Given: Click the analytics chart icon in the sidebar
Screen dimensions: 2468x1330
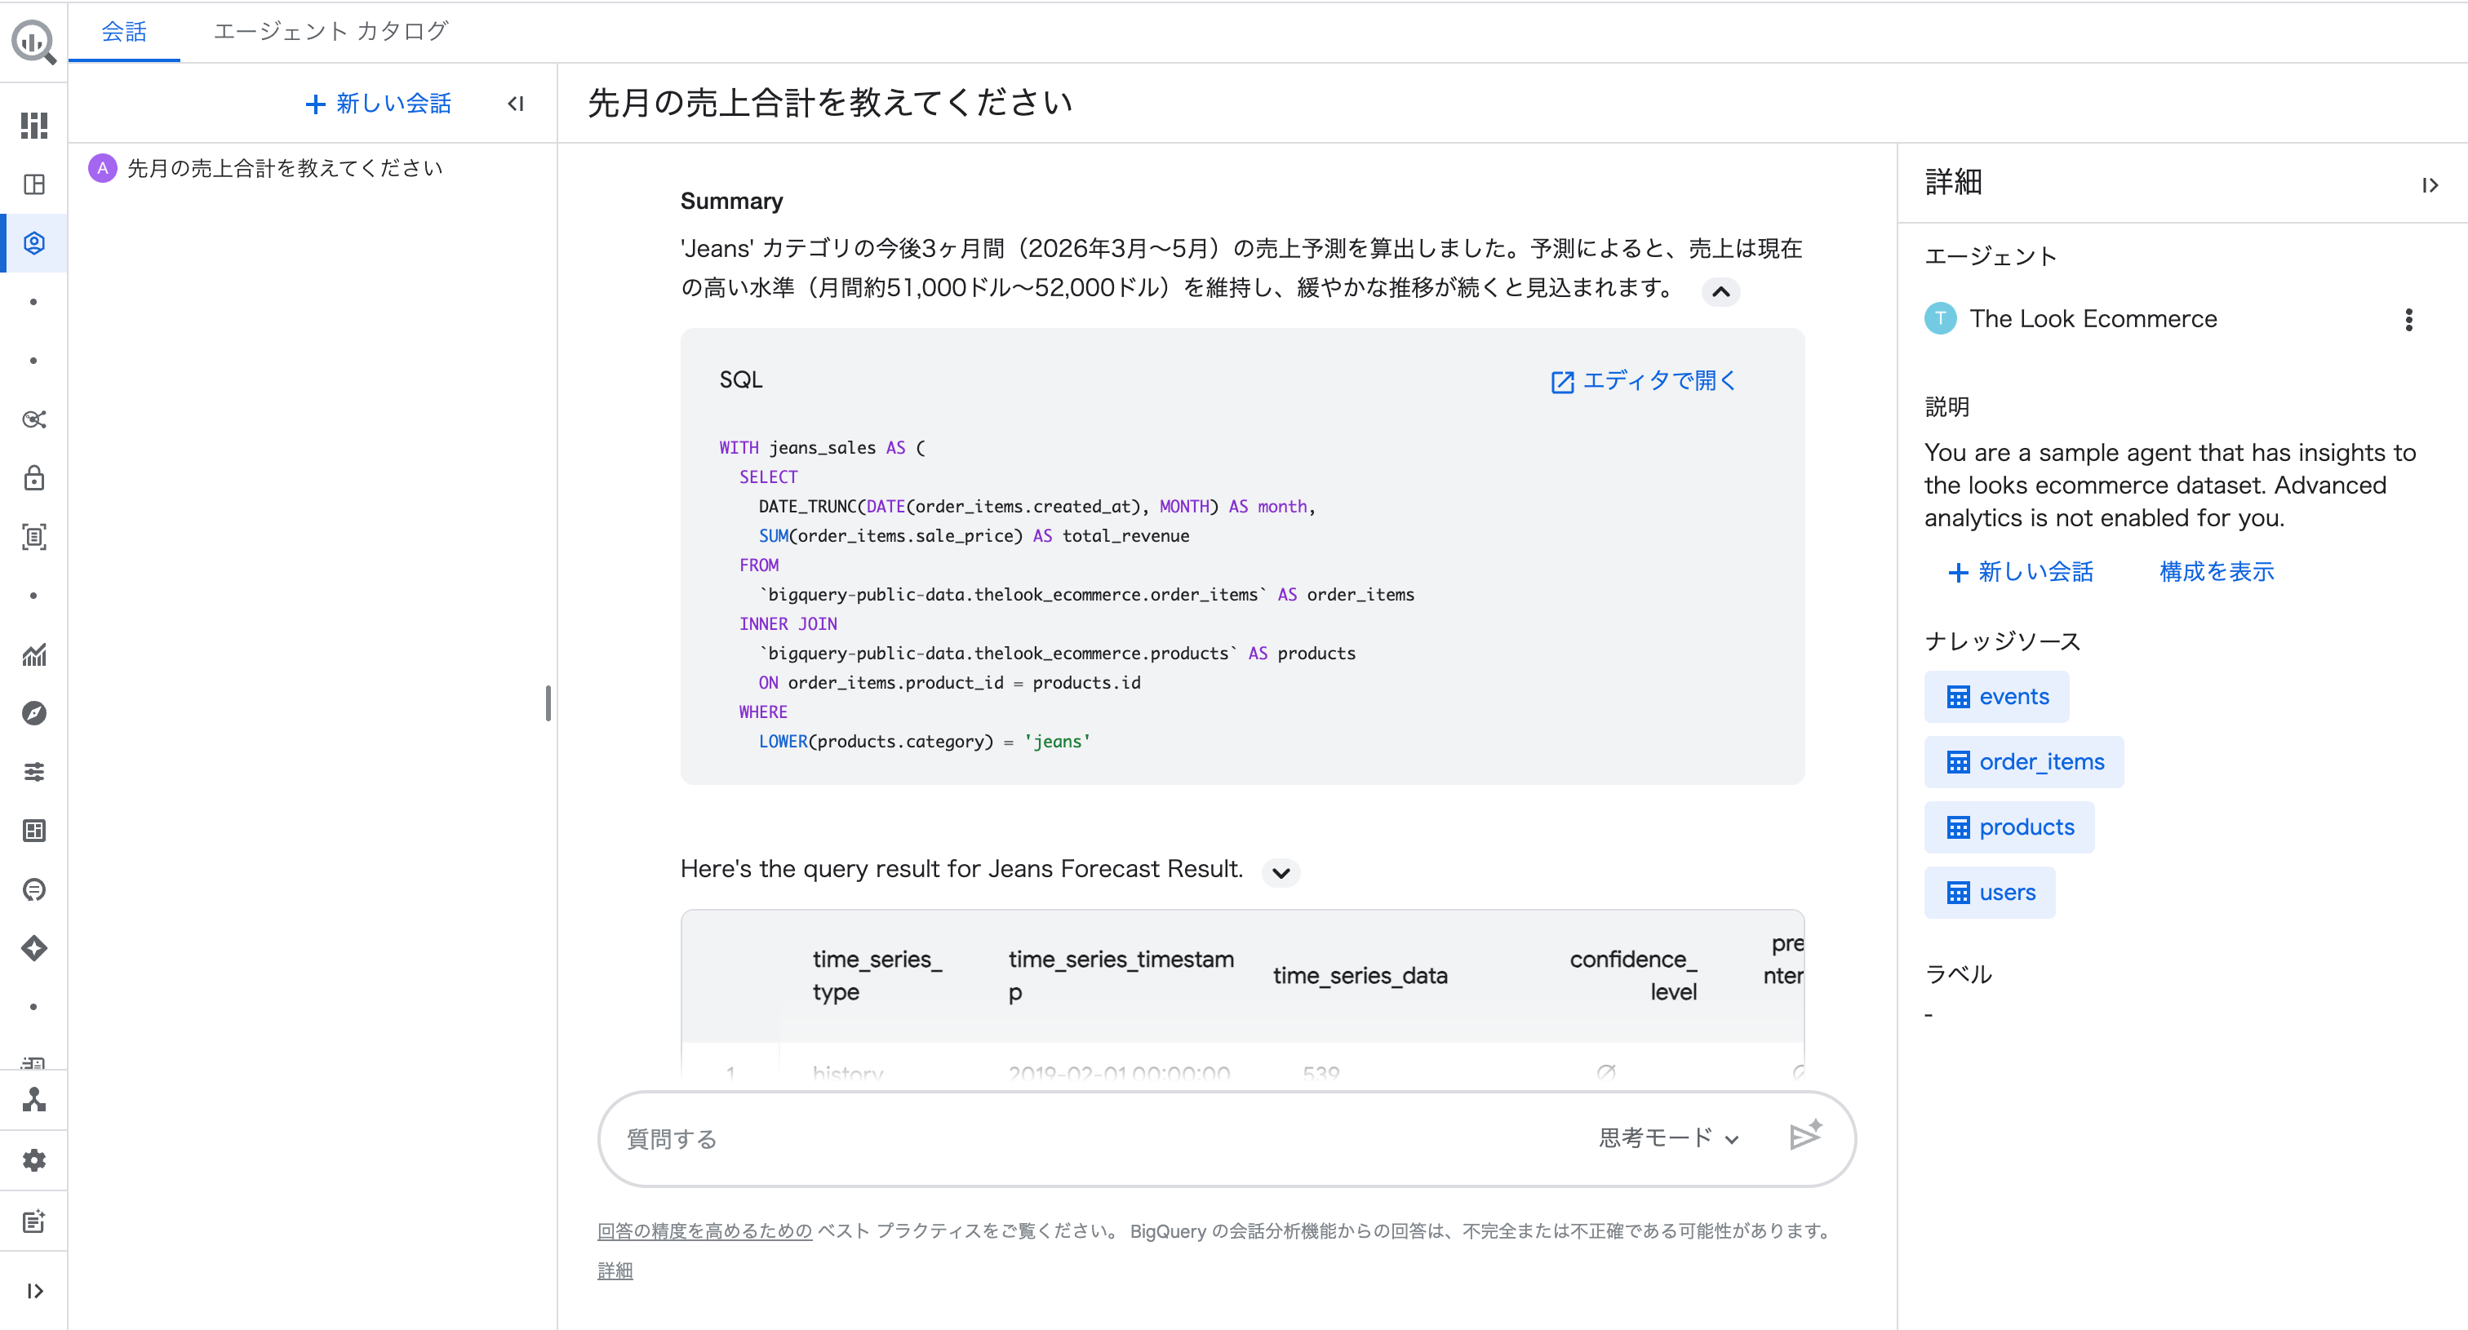Looking at the screenshot, I should 34,655.
